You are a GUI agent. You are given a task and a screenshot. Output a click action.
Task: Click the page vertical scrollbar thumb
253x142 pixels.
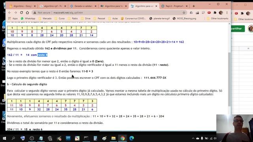pyautogui.click(x=229, y=79)
